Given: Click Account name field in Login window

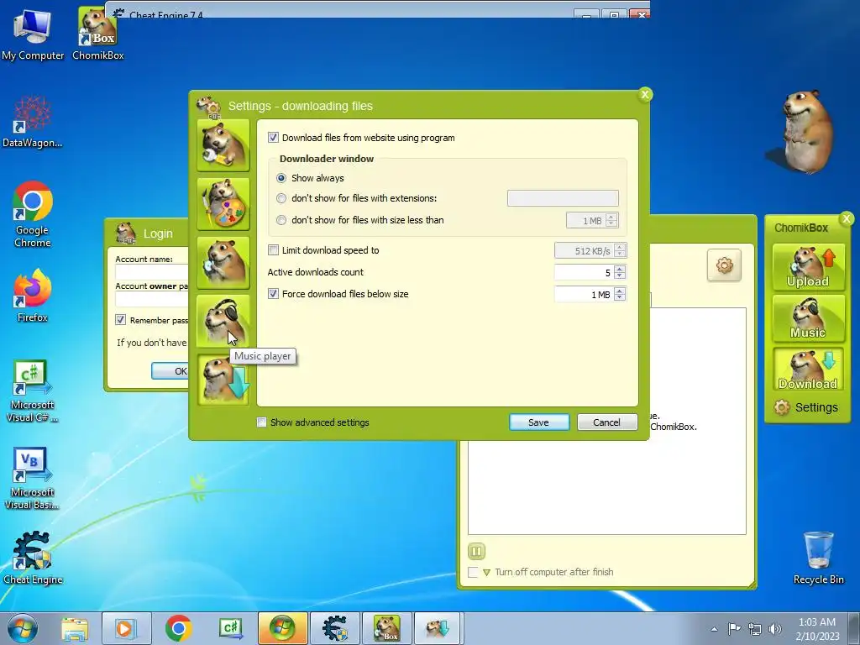Looking at the screenshot, I should tap(152, 272).
